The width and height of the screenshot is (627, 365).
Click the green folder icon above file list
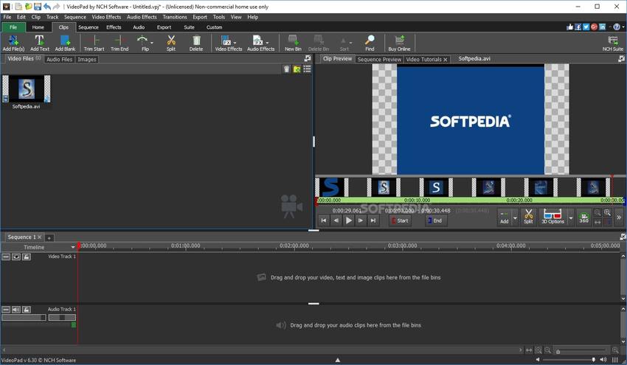pos(297,69)
